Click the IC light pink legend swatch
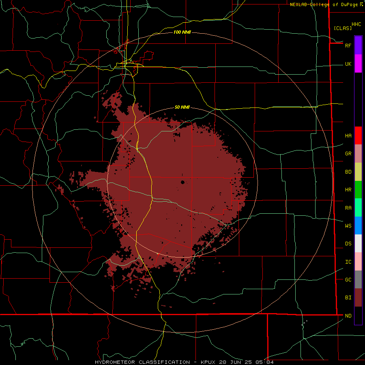The width and height of the screenshot is (365, 365). coord(358,262)
